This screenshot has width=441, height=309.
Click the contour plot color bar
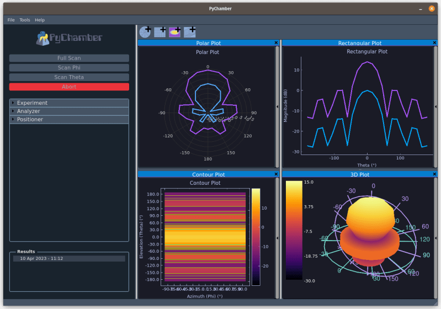click(256, 237)
